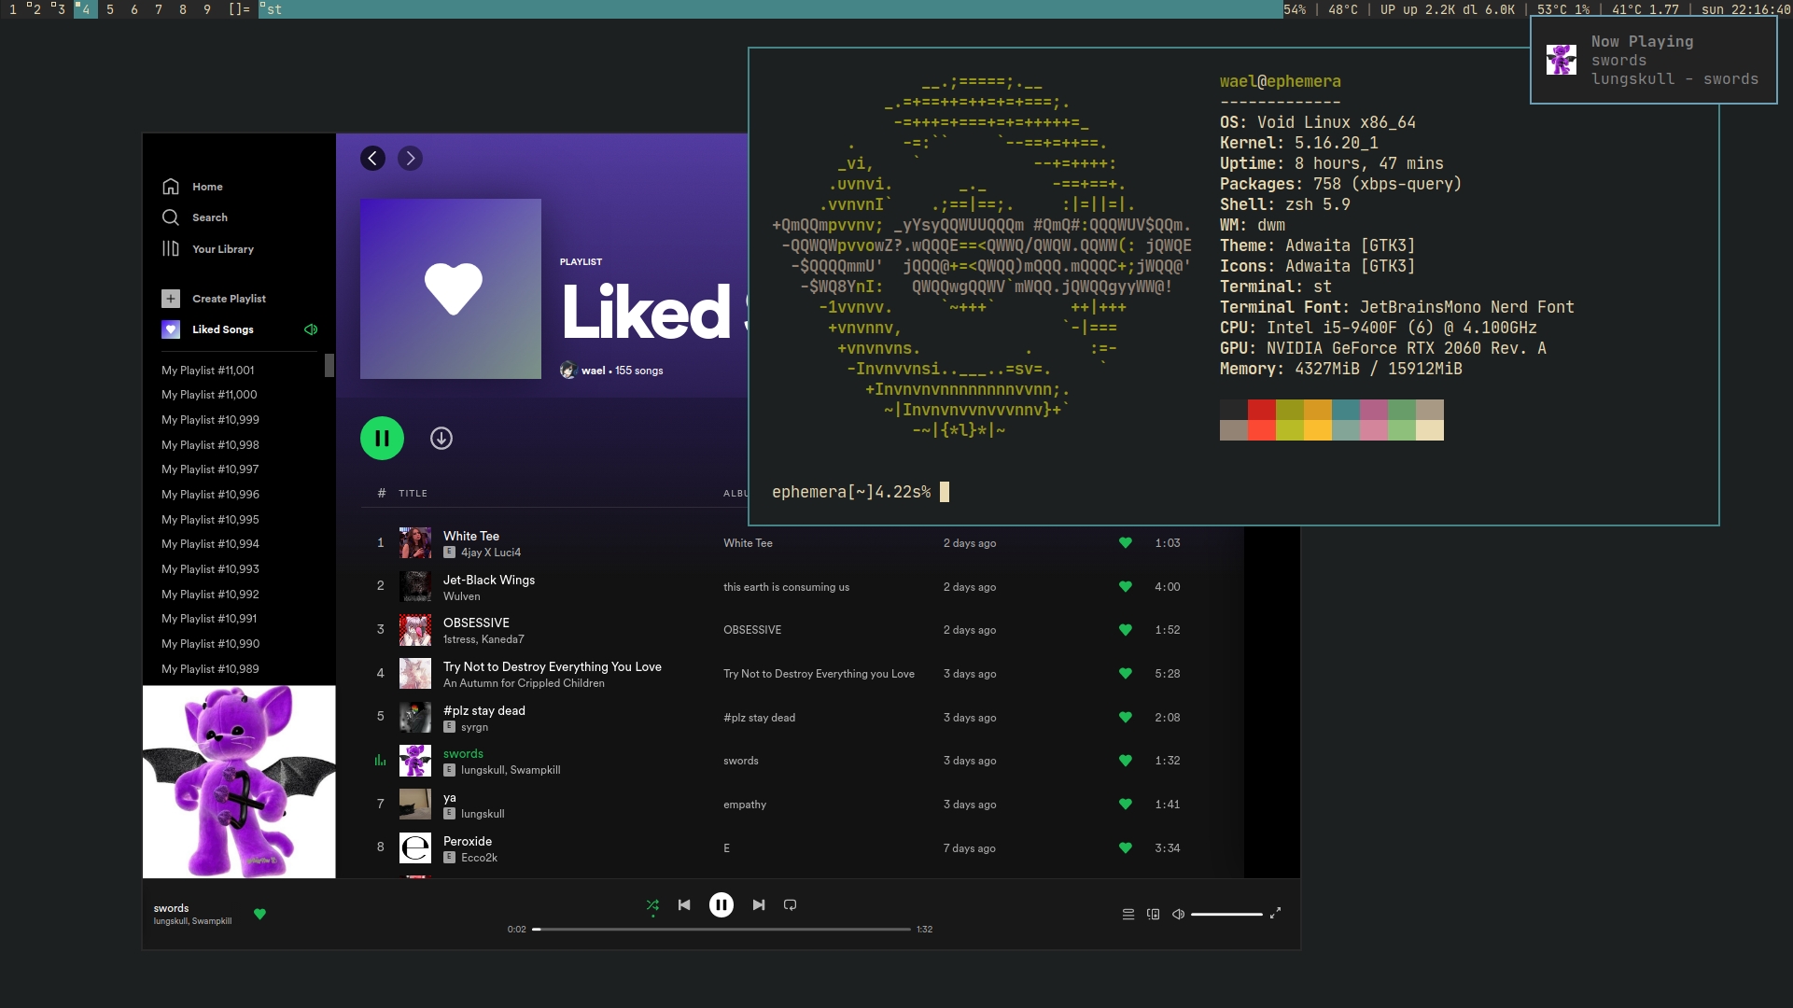This screenshot has width=1793, height=1008.
Task: Mute the volume with the speaker icon
Action: (x=1179, y=915)
